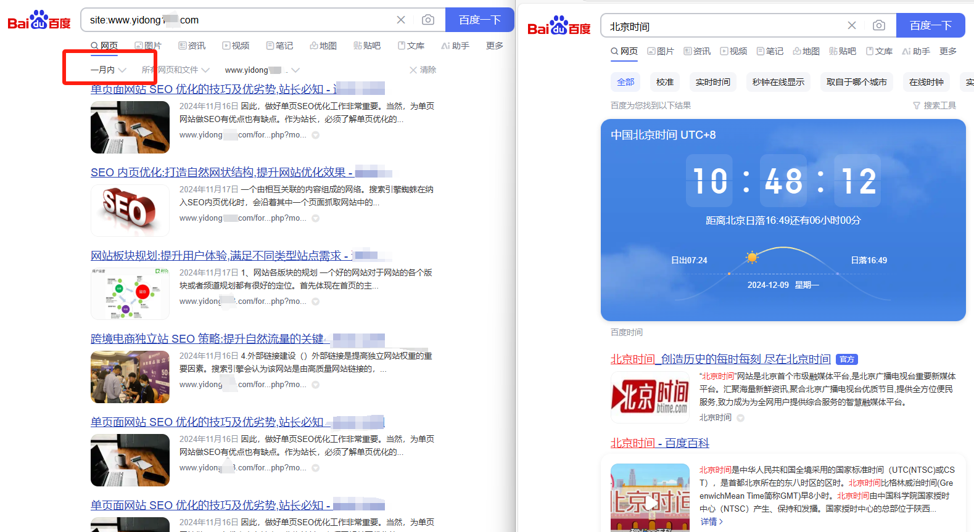The width and height of the screenshot is (974, 532).
Task: Open 跨境电商独立站 SEO 策略 result link
Action: (237, 338)
